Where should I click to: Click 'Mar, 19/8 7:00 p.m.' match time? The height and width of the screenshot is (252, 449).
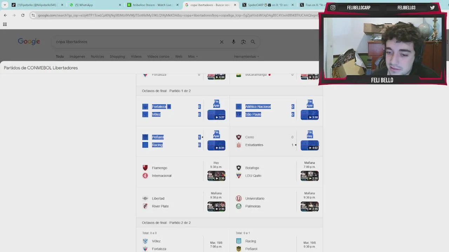point(216,244)
